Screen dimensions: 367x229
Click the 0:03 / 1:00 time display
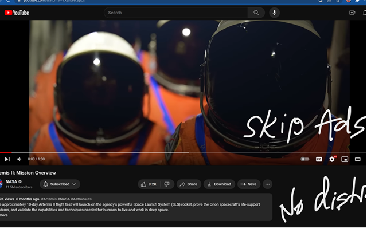(x=36, y=159)
